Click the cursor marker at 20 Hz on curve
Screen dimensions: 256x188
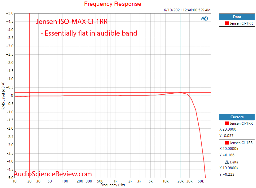[x=29, y=96]
